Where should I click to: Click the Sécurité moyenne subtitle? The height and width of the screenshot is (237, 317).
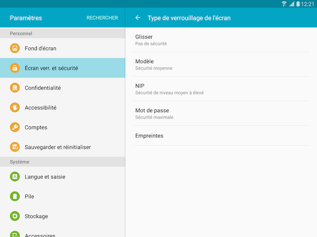point(154,68)
